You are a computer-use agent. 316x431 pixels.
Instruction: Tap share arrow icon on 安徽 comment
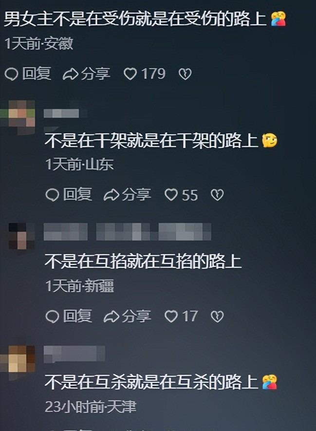[70, 74]
